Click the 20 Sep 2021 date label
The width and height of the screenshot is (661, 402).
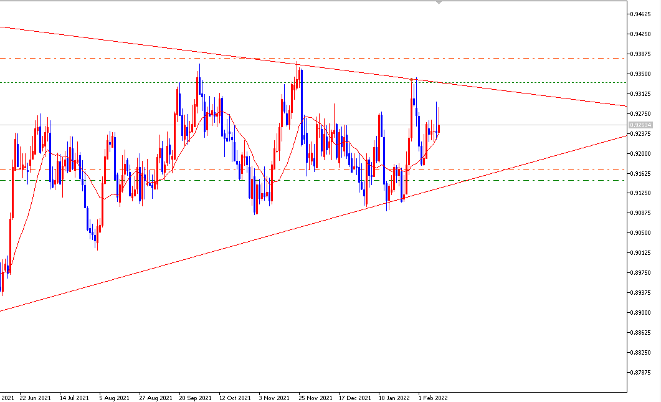(x=195, y=398)
